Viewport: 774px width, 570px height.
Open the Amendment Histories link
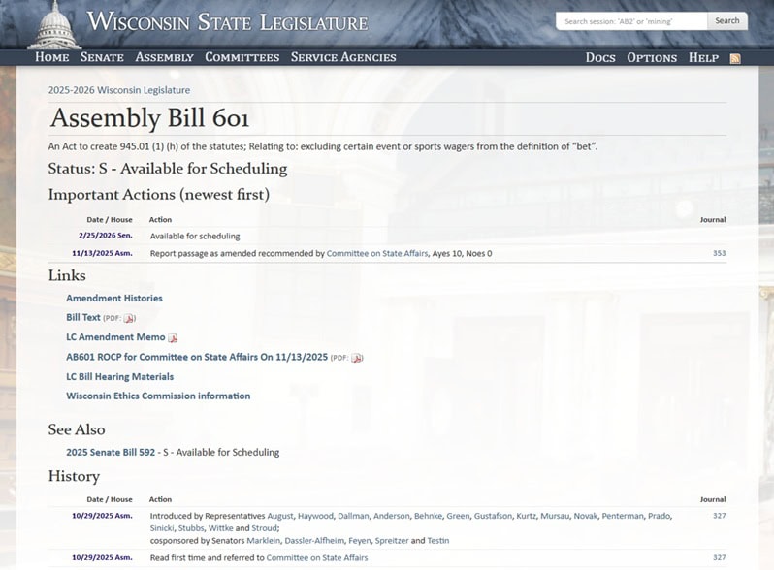[x=114, y=298]
